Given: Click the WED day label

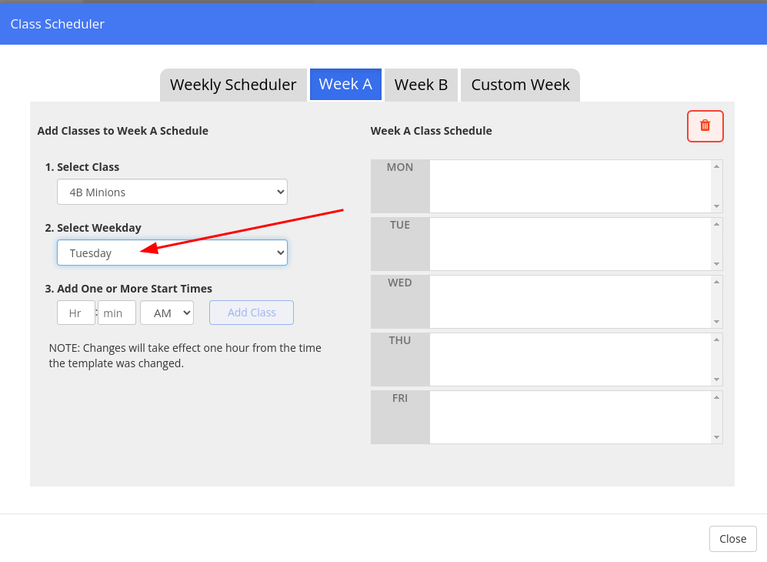Looking at the screenshot, I should (x=400, y=283).
